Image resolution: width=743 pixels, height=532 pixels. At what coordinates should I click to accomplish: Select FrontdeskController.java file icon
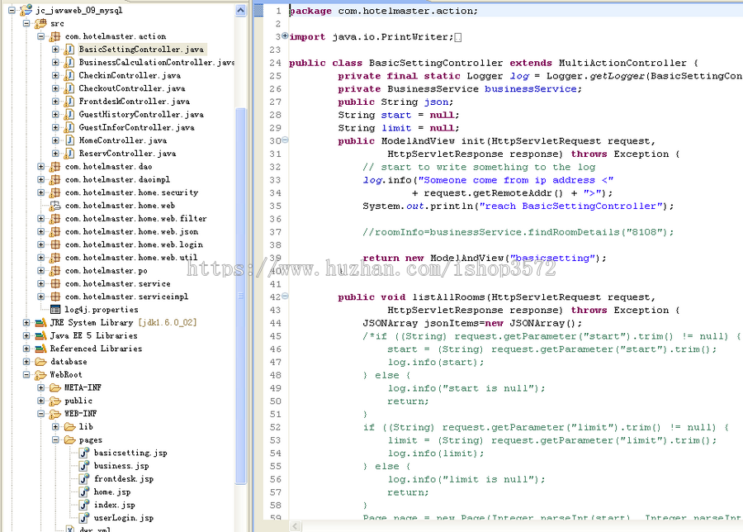(69, 102)
